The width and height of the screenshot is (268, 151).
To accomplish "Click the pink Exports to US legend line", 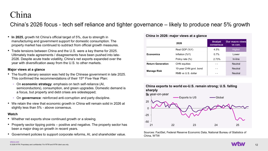I will click(x=176, y=97).
